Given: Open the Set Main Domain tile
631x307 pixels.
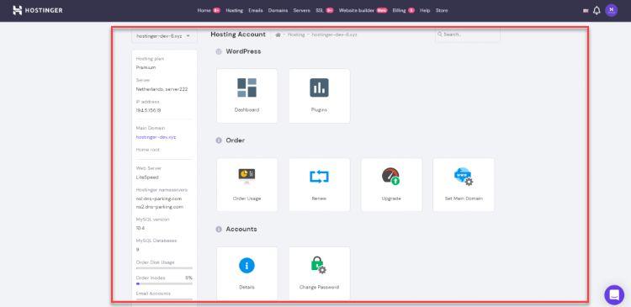Looking at the screenshot, I should click(x=464, y=185).
